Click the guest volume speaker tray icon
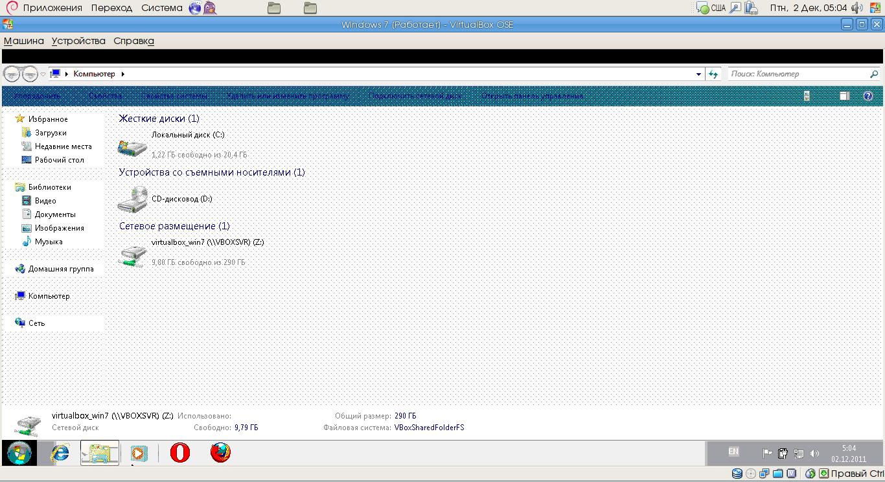This screenshot has width=885, height=482. click(x=814, y=453)
